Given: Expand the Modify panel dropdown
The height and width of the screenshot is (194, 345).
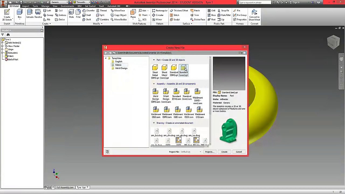Looking at the screenshot, I should [x=98, y=24].
